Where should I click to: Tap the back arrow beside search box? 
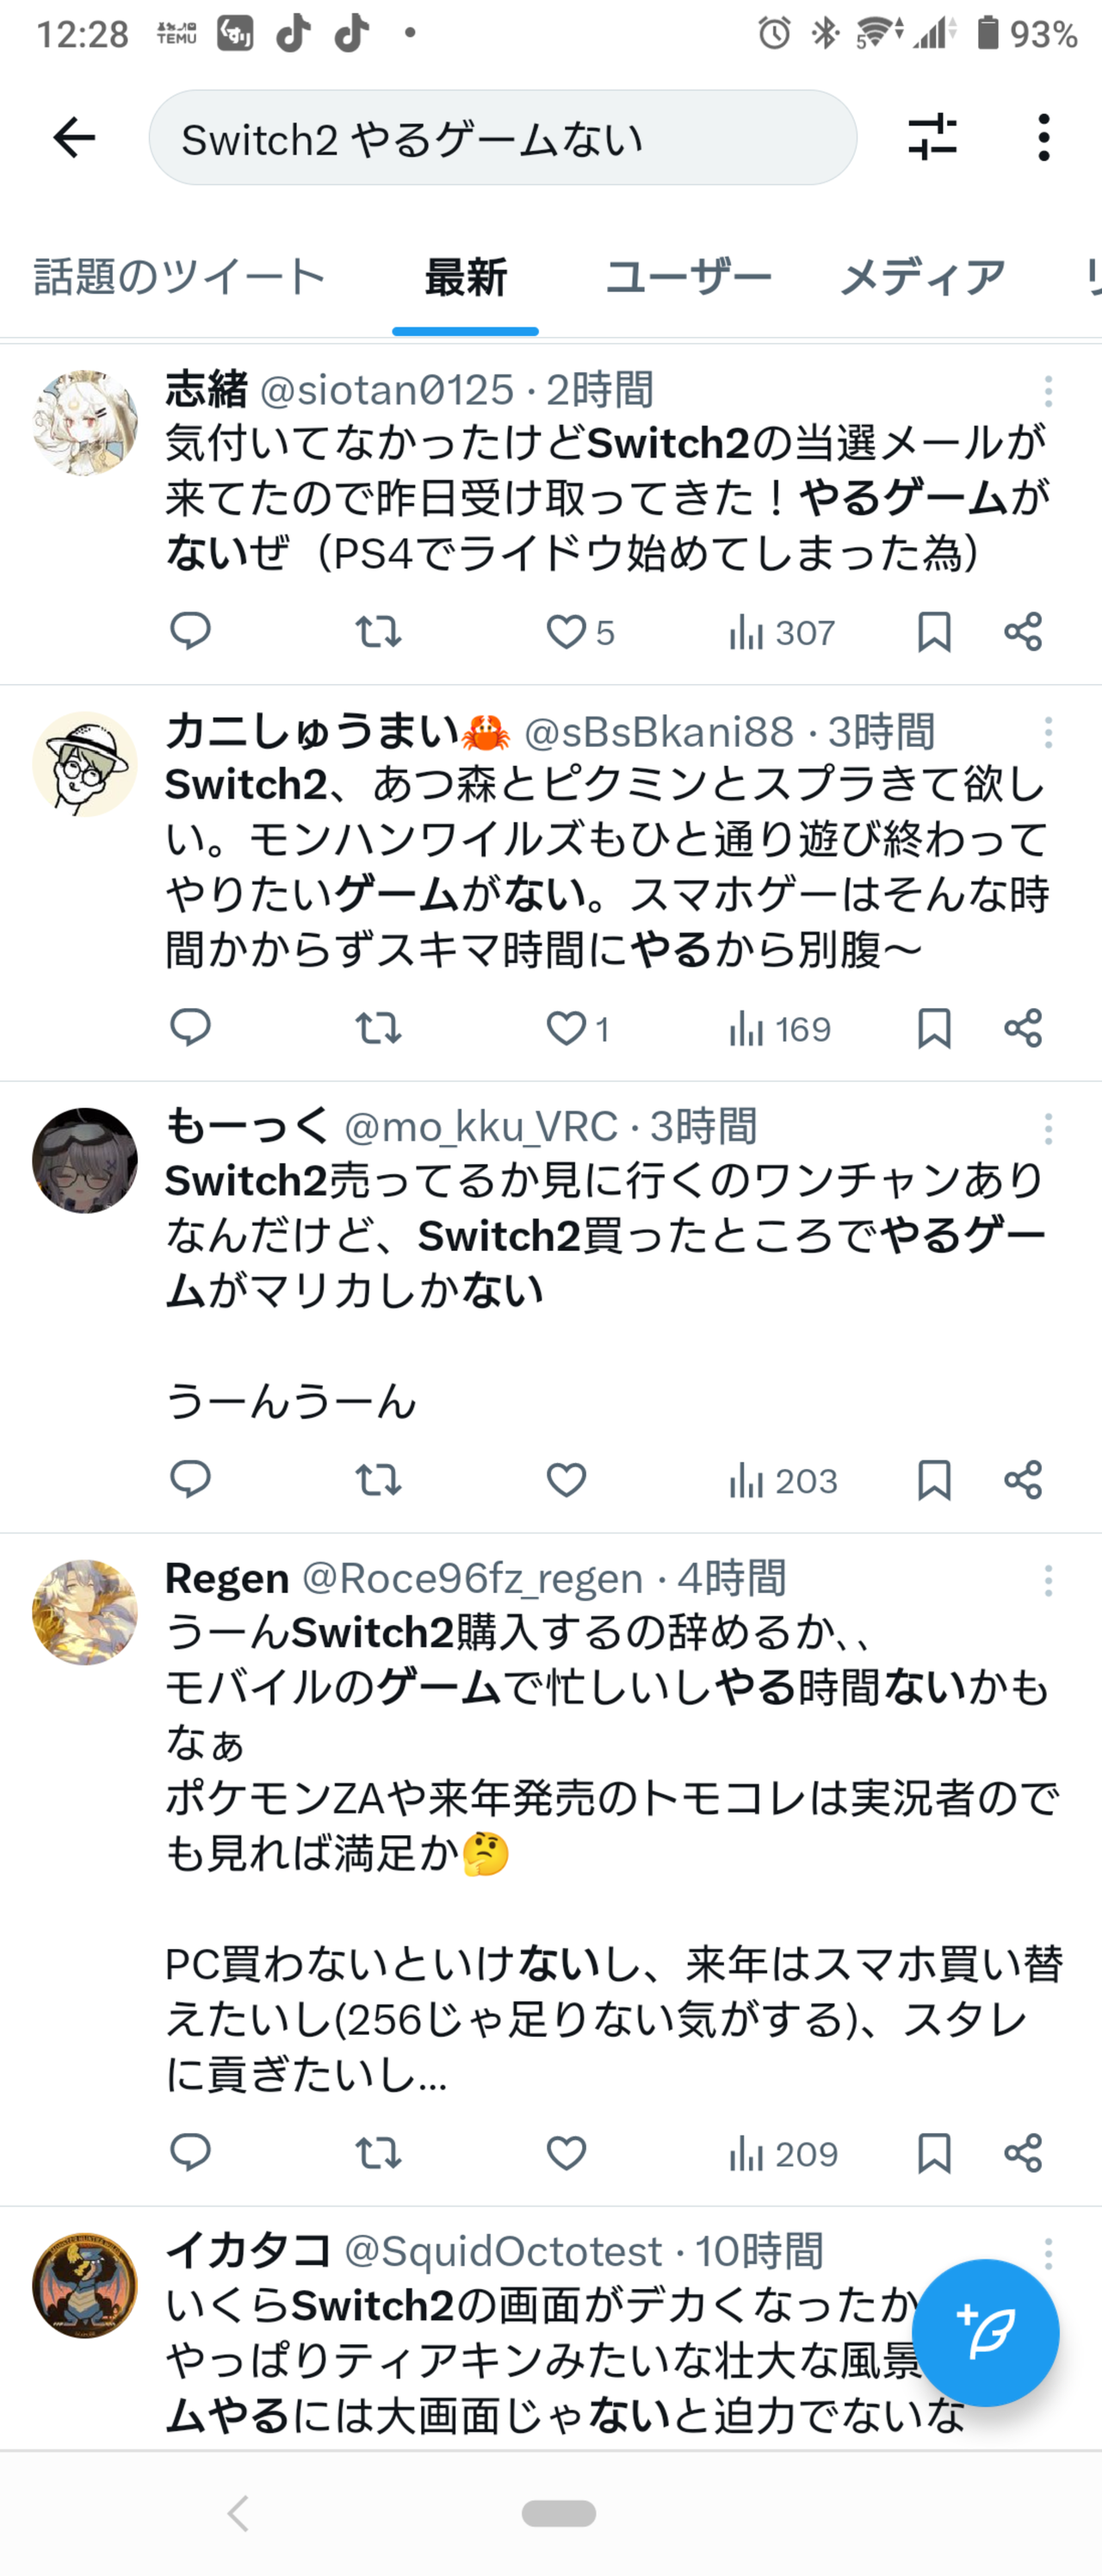pyautogui.click(x=74, y=138)
